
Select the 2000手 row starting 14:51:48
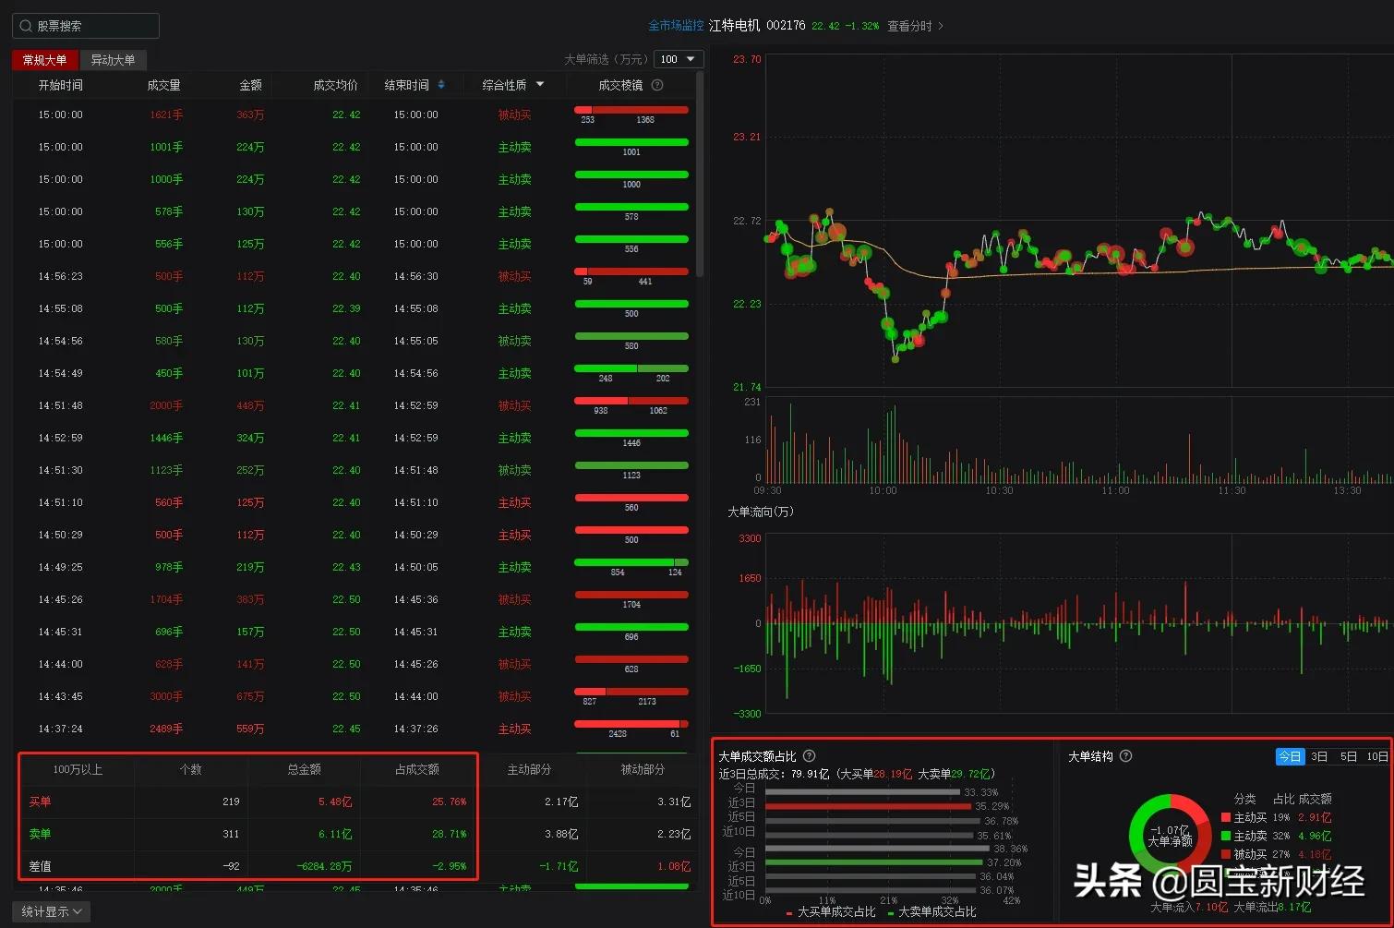355,406
